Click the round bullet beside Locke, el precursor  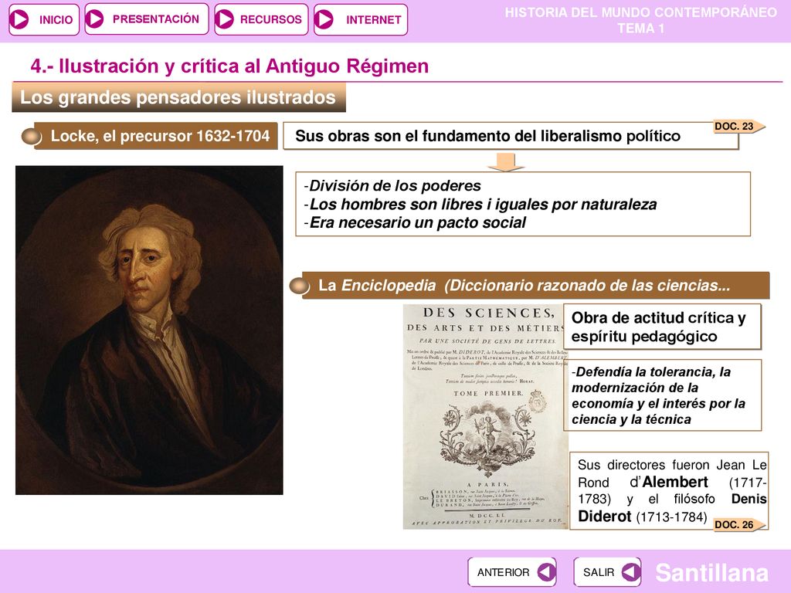click(x=31, y=136)
